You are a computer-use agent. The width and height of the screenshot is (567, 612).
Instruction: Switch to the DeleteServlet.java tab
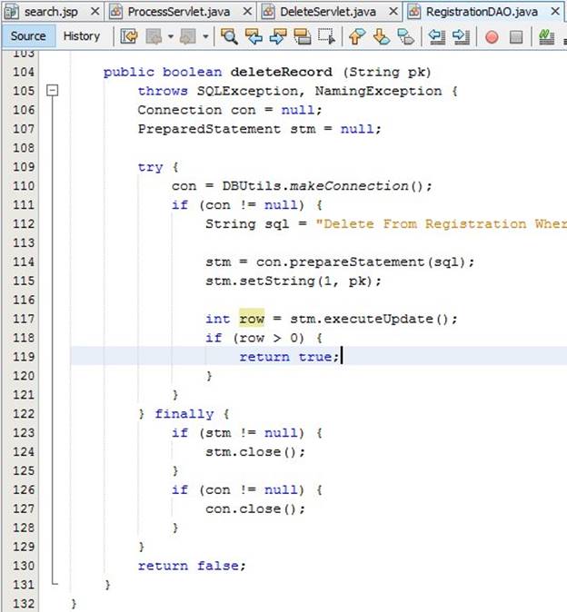click(328, 12)
